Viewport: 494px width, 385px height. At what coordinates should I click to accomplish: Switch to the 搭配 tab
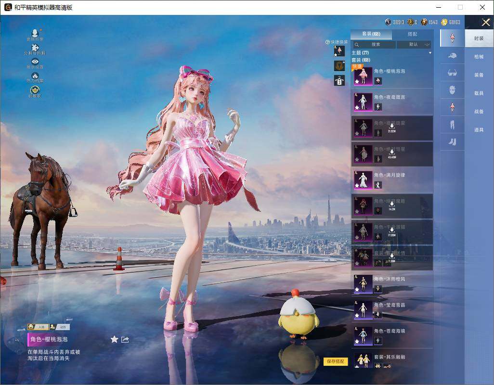pyautogui.click(x=412, y=34)
